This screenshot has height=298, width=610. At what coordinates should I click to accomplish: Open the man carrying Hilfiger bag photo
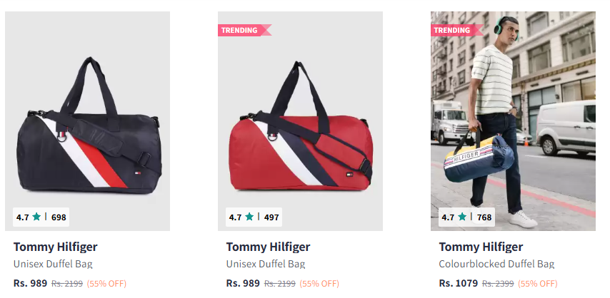pos(513,120)
